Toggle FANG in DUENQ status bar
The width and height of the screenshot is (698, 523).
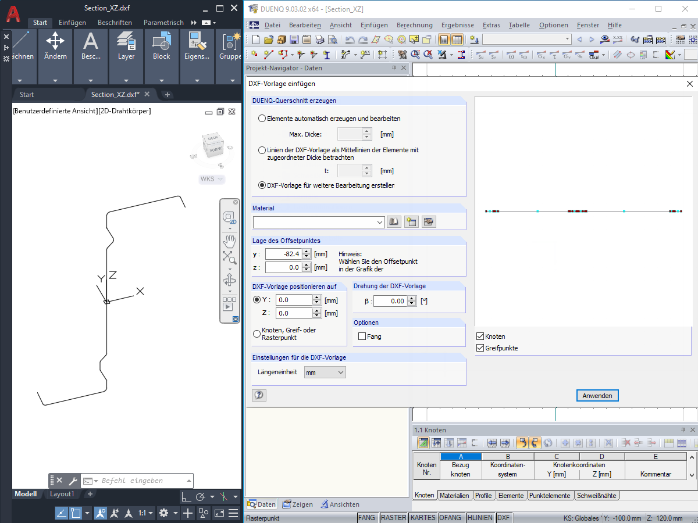[367, 518]
